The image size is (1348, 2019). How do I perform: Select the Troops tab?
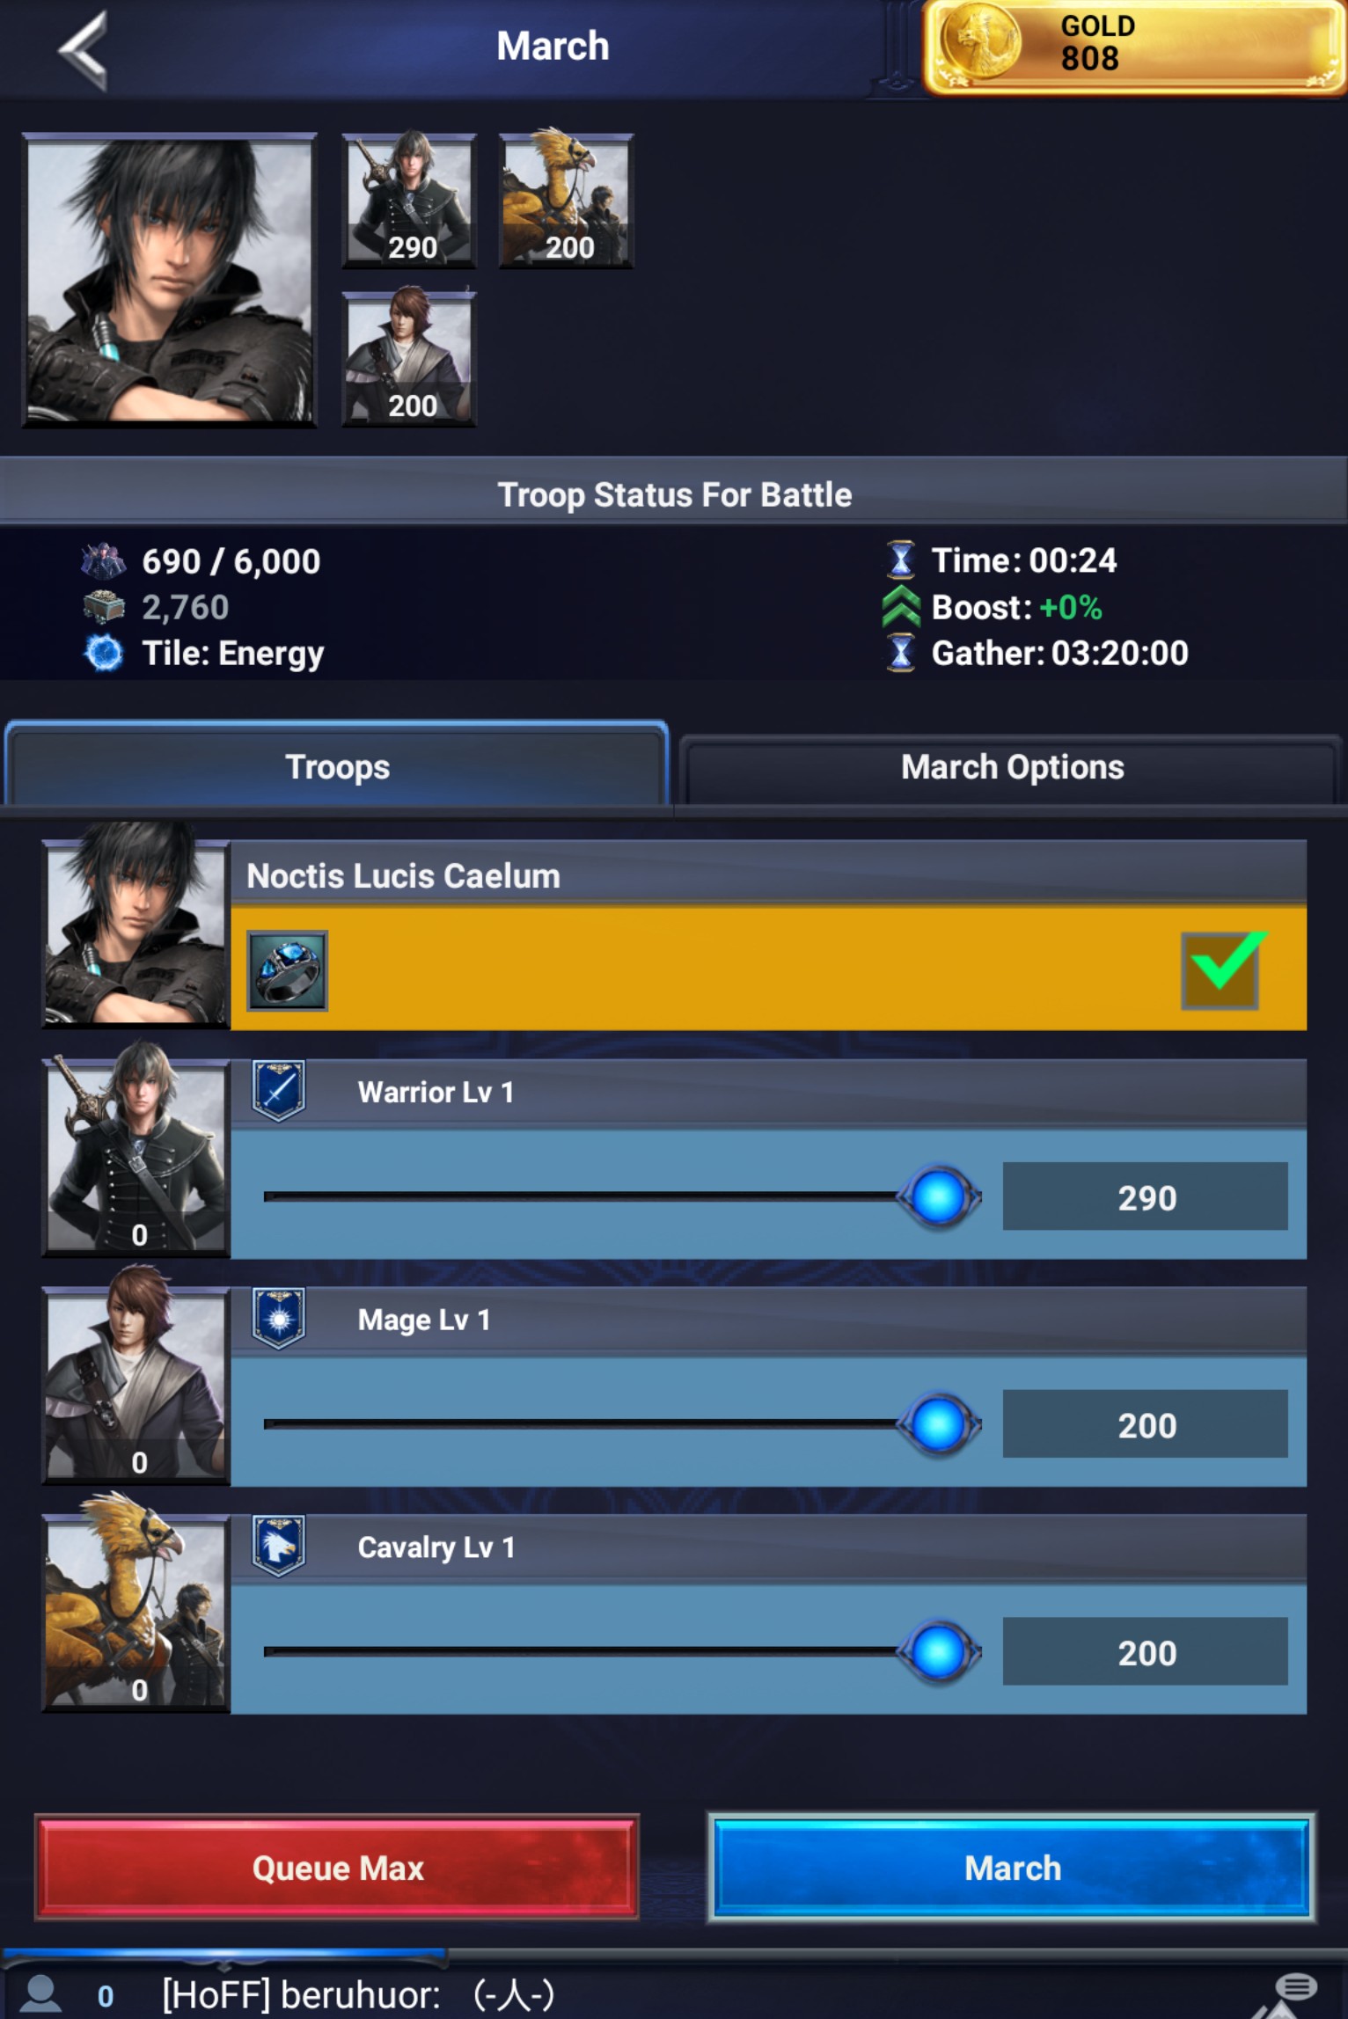tap(337, 765)
